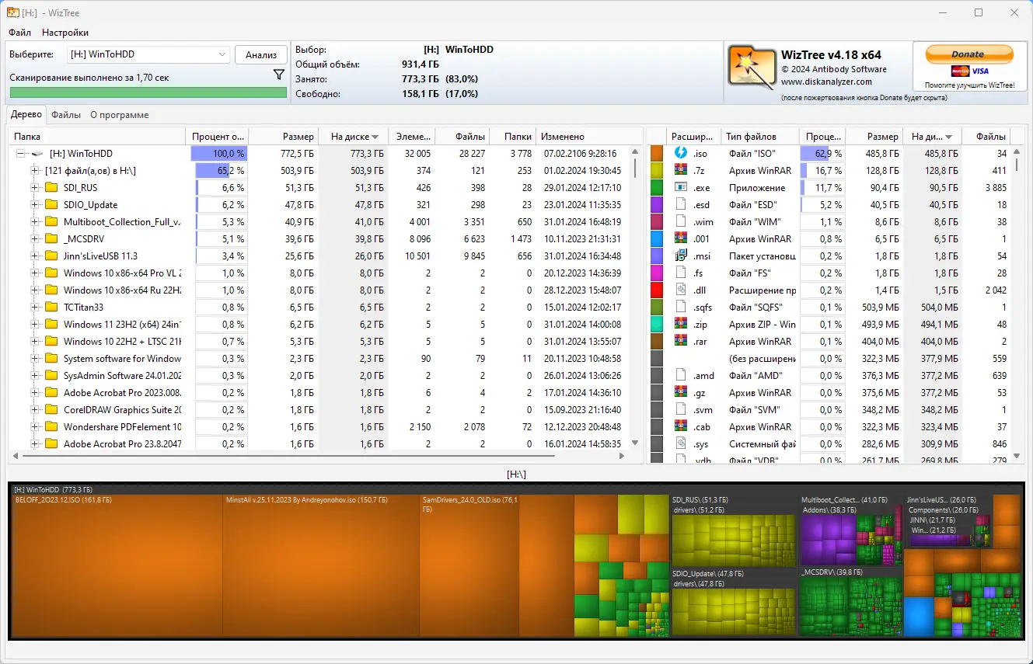
Task: Click the TCTitan33 folder icon
Action: click(51, 308)
